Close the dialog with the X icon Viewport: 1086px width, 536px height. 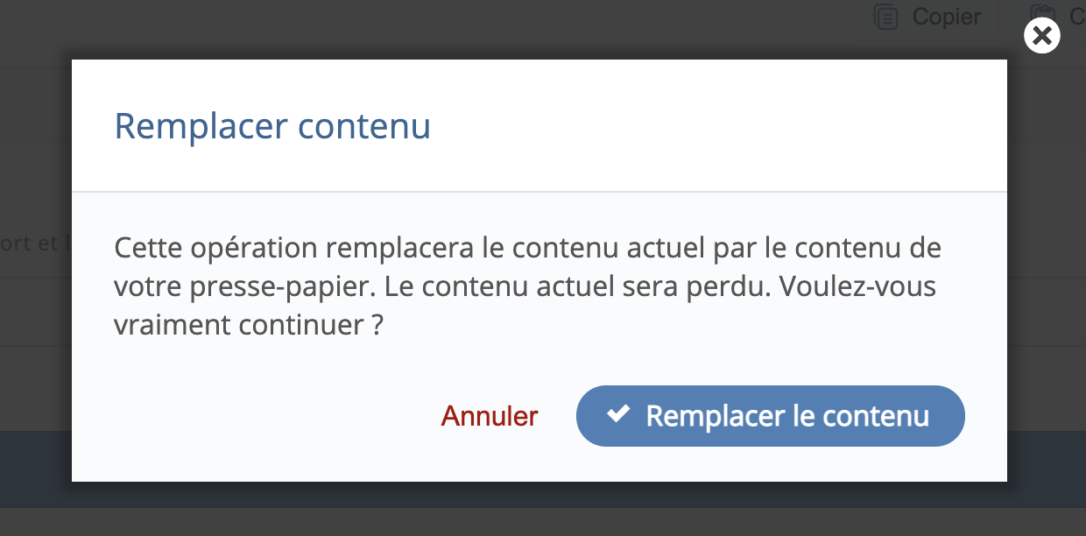click(1041, 36)
